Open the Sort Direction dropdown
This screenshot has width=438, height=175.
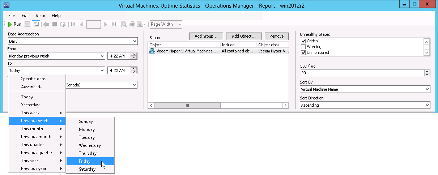(365, 105)
